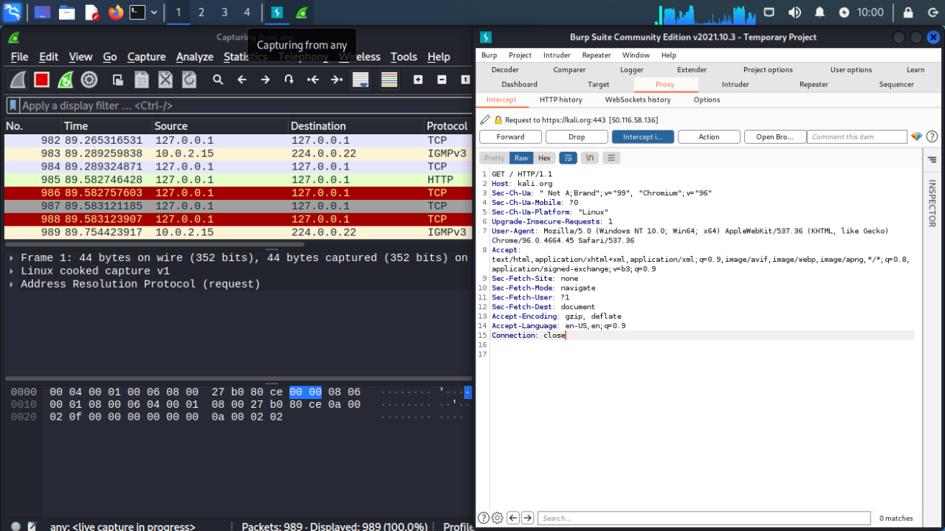Viewport: 945px width, 531px height.
Task: Click the Open Browser button
Action: [x=774, y=136]
